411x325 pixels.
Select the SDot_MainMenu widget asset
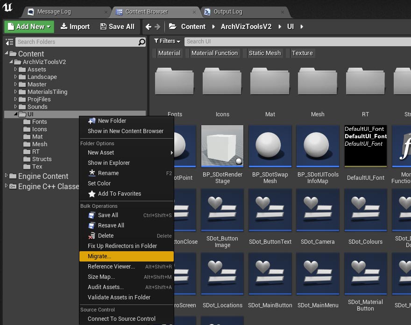pyautogui.click(x=318, y=274)
